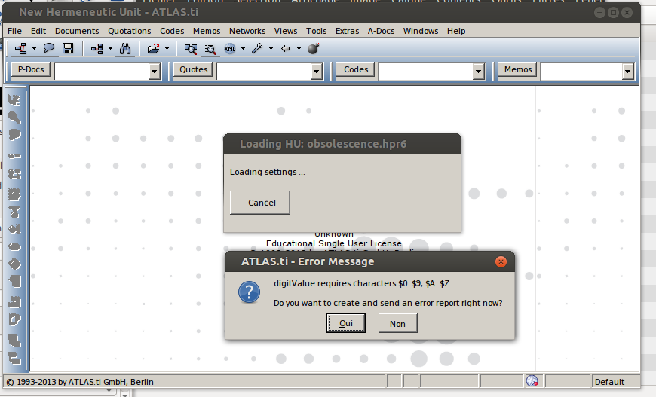Click the copyright 1993-2013 ATLAS.ti status text
Image resolution: width=656 pixels, height=397 pixels.
click(81, 382)
